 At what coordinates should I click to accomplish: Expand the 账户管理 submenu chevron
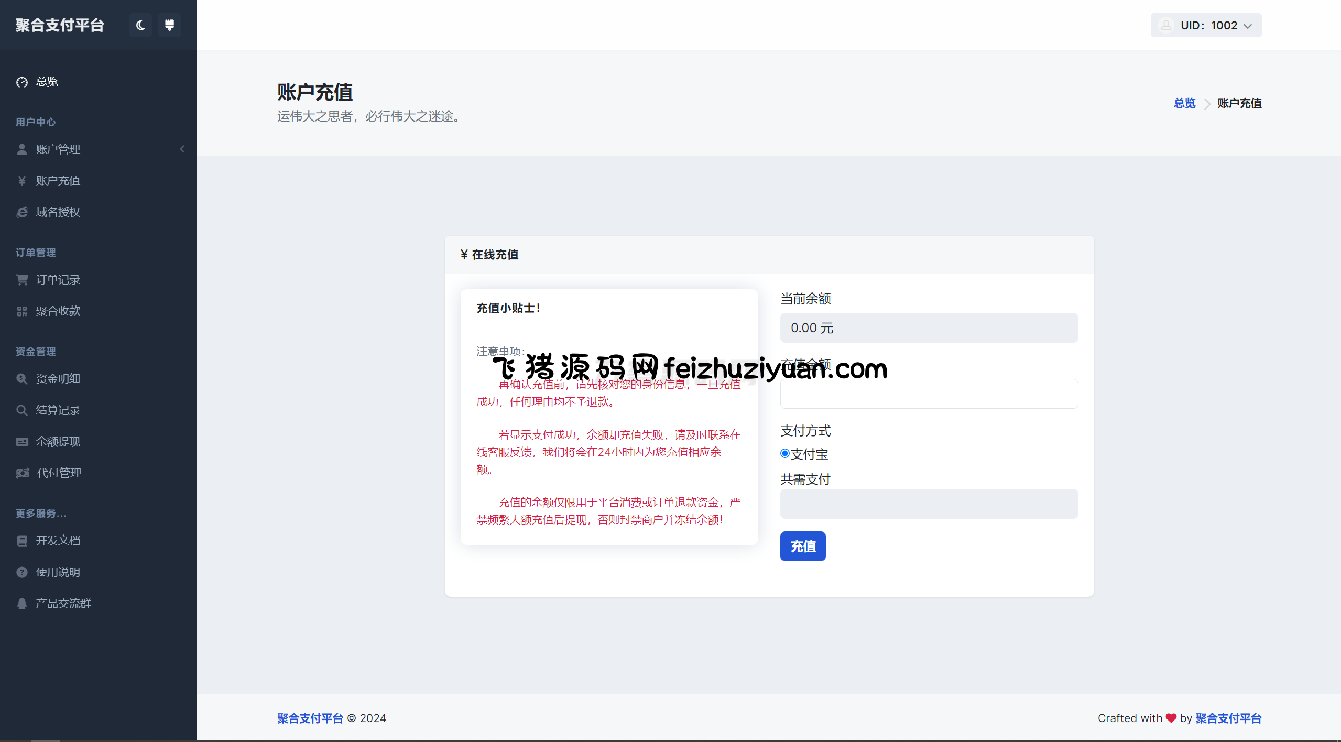(x=182, y=149)
